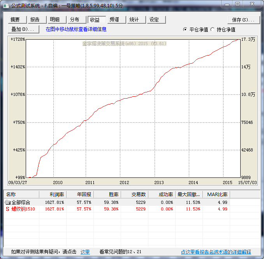Click the red S icon beside 螺纹钢1510
The height and width of the screenshot is (259, 264).
point(7,209)
